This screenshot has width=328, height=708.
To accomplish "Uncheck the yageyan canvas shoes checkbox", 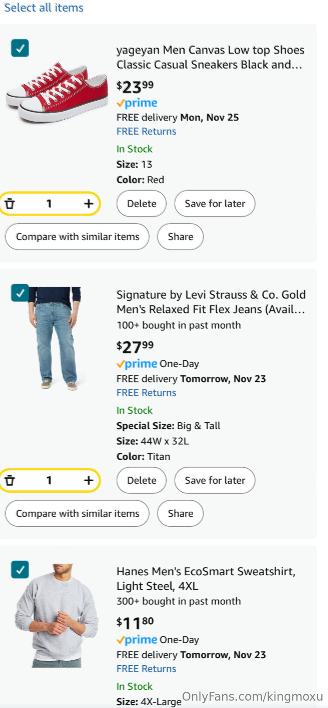I will 20,48.
